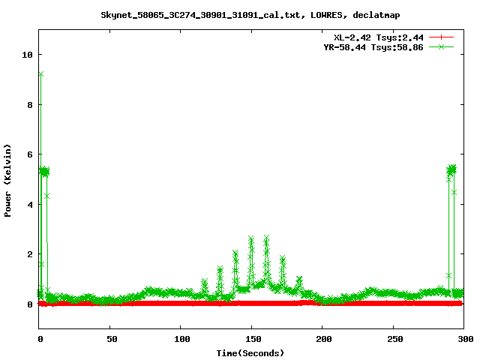Click the y-axis tick label 10
This screenshot has width=480, height=360.
point(27,55)
